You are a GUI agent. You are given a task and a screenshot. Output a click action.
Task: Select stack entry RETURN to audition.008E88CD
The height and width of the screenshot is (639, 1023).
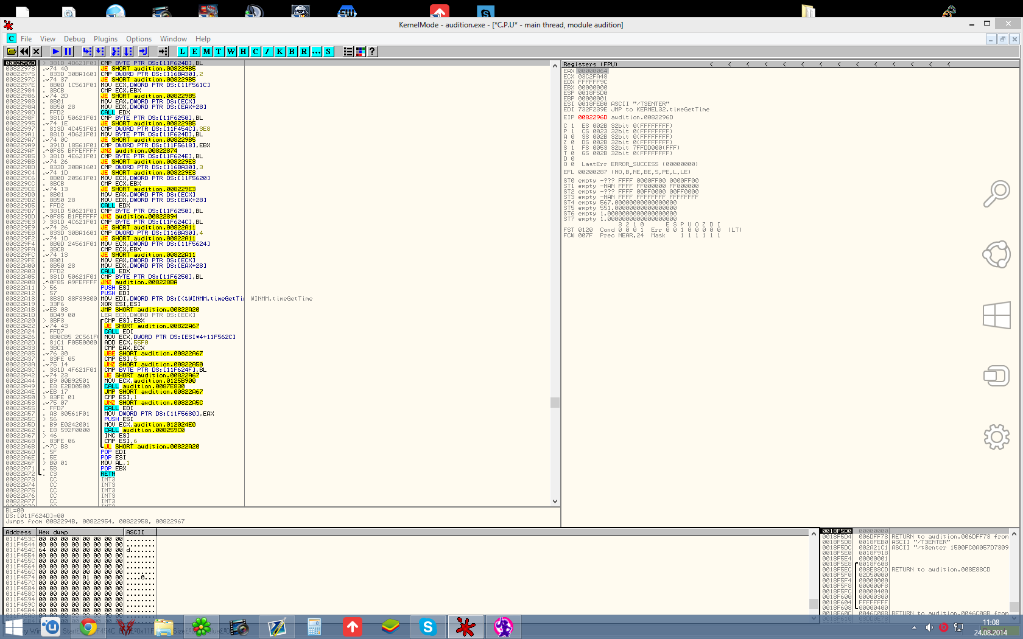(x=941, y=570)
